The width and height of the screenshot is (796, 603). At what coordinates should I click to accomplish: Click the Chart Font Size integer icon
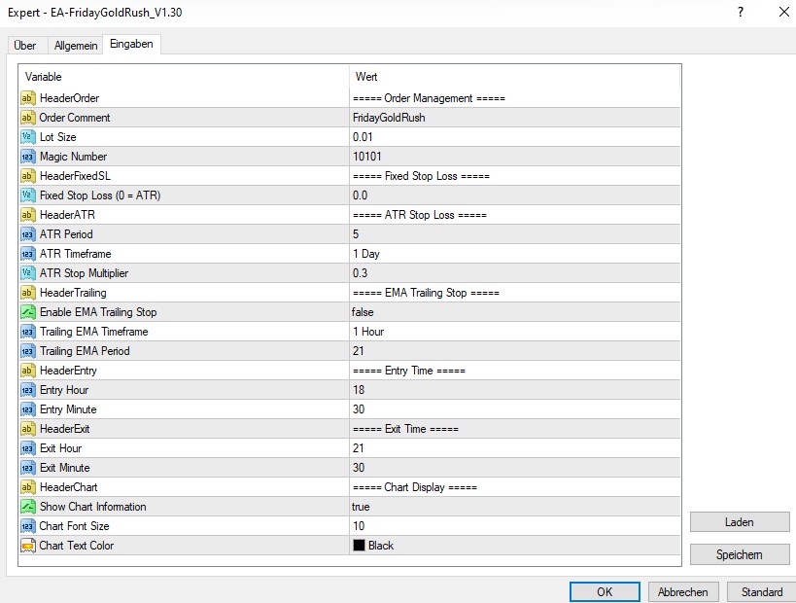tap(27, 526)
